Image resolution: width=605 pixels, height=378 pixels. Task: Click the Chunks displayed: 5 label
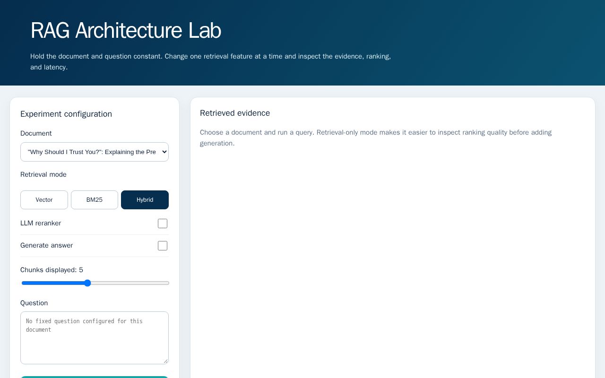[52, 270]
